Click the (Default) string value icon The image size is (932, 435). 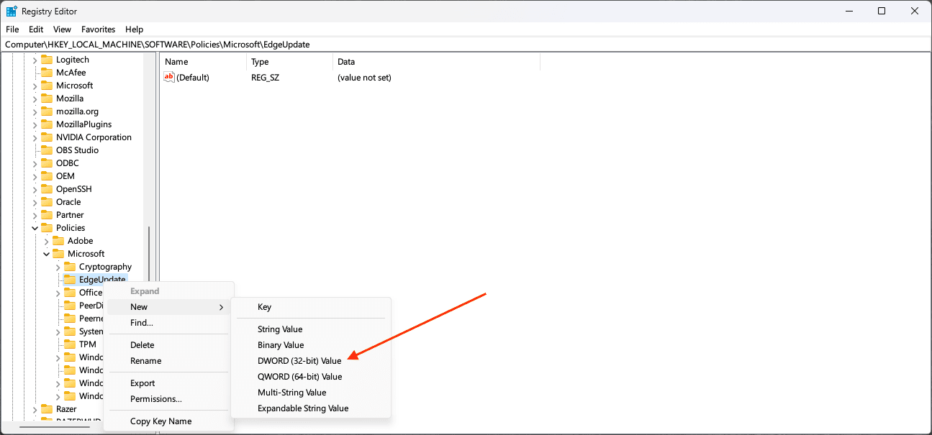[x=169, y=77]
